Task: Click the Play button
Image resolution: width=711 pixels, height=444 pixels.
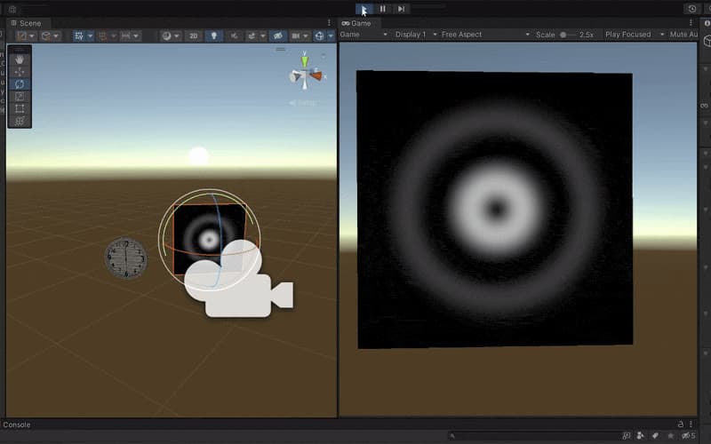Action: coord(363,9)
